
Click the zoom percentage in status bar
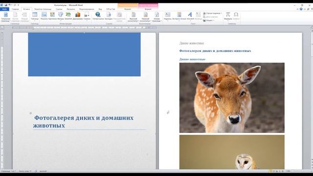tap(288, 171)
